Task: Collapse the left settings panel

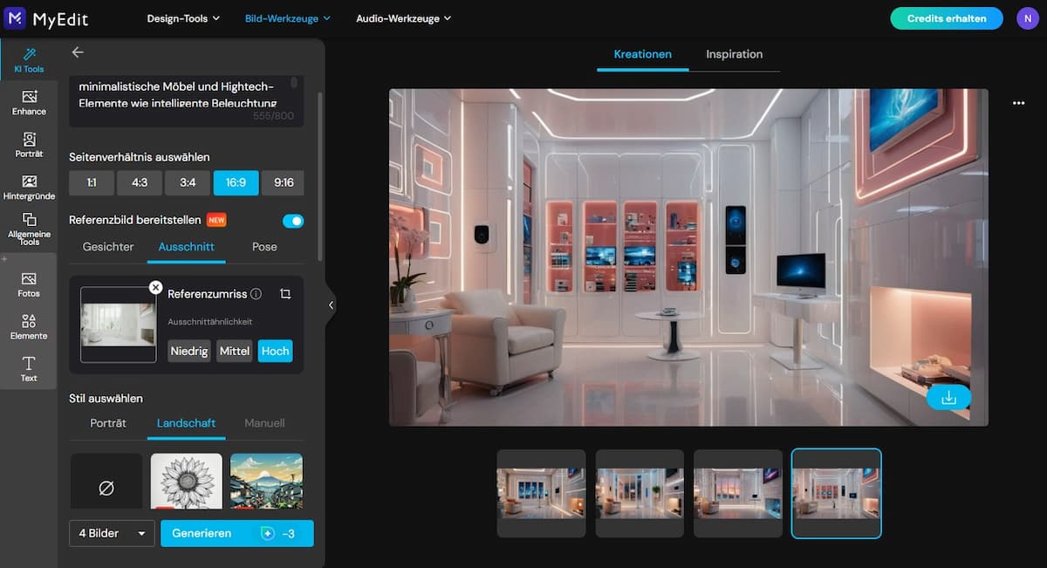Action: click(331, 305)
